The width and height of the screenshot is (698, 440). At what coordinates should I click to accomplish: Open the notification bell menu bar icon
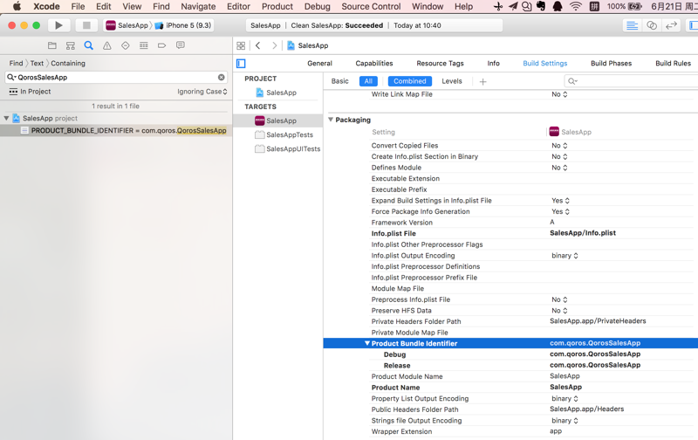click(x=557, y=6)
